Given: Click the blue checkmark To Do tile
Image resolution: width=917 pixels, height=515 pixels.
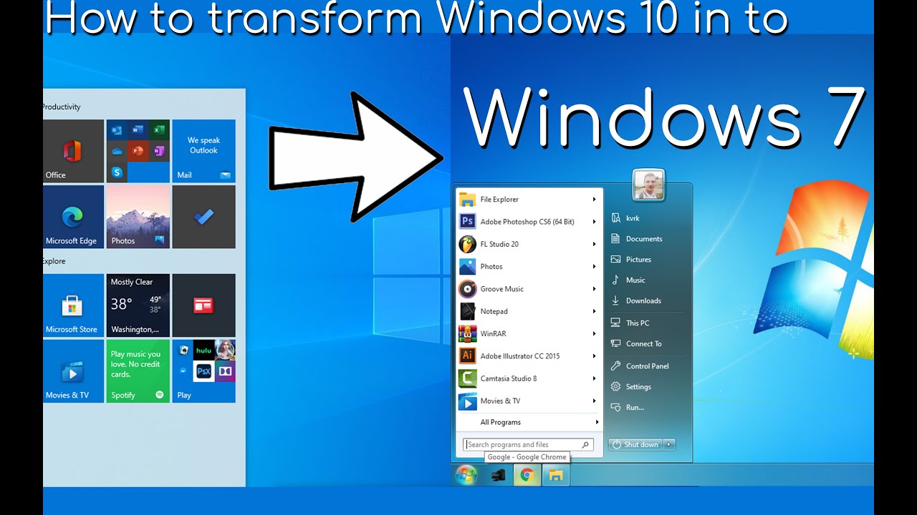Looking at the screenshot, I should (x=204, y=217).
